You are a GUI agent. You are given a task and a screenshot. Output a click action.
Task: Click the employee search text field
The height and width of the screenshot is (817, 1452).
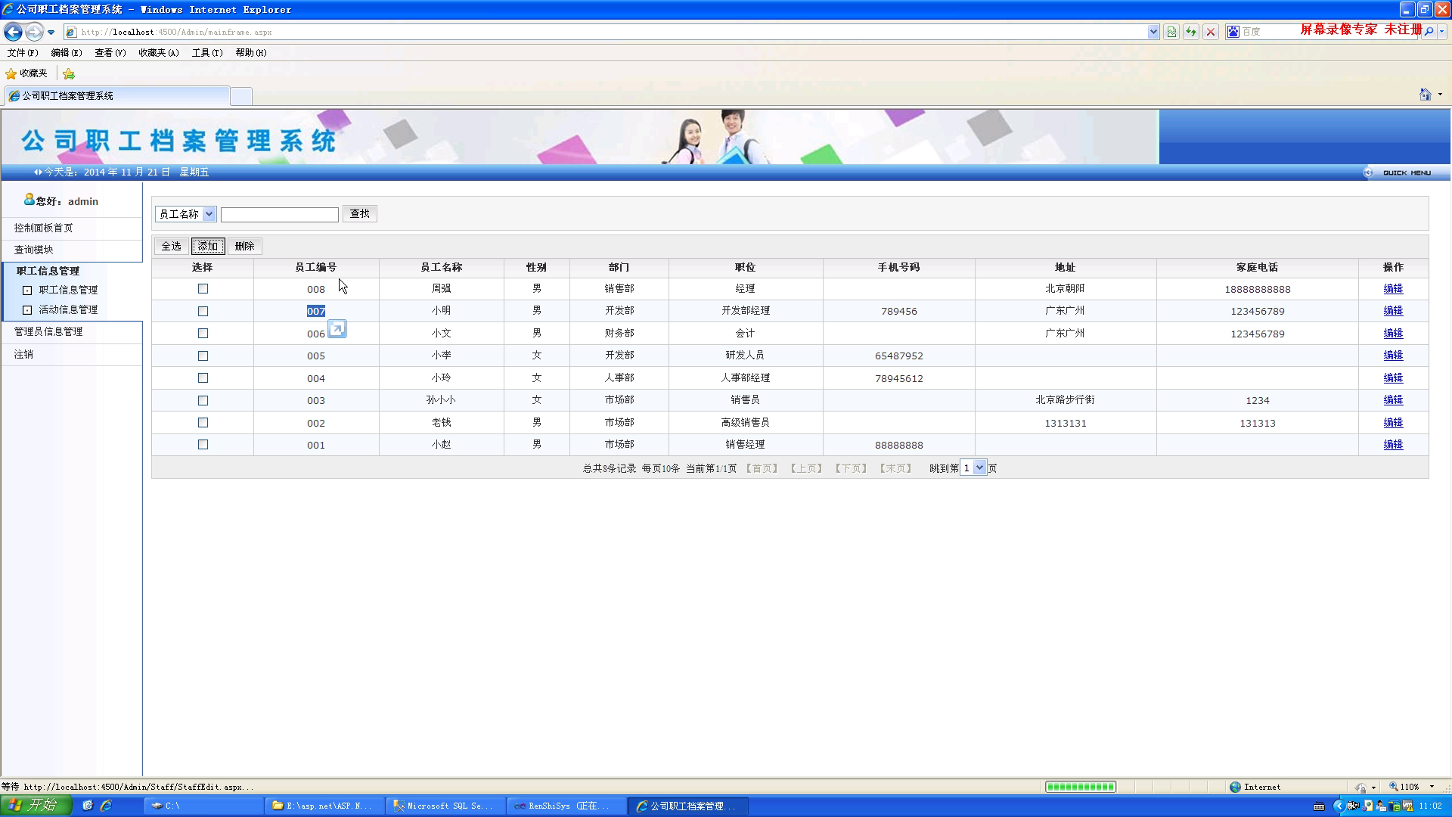tap(280, 215)
